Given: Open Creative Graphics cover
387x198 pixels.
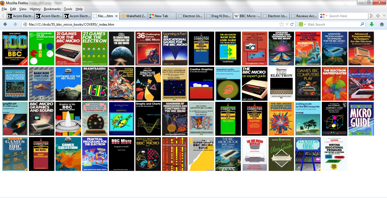Looking at the screenshot, I should point(201,84).
